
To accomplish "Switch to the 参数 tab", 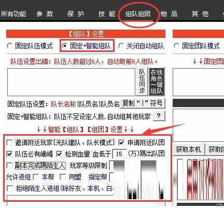I will 45,14.
